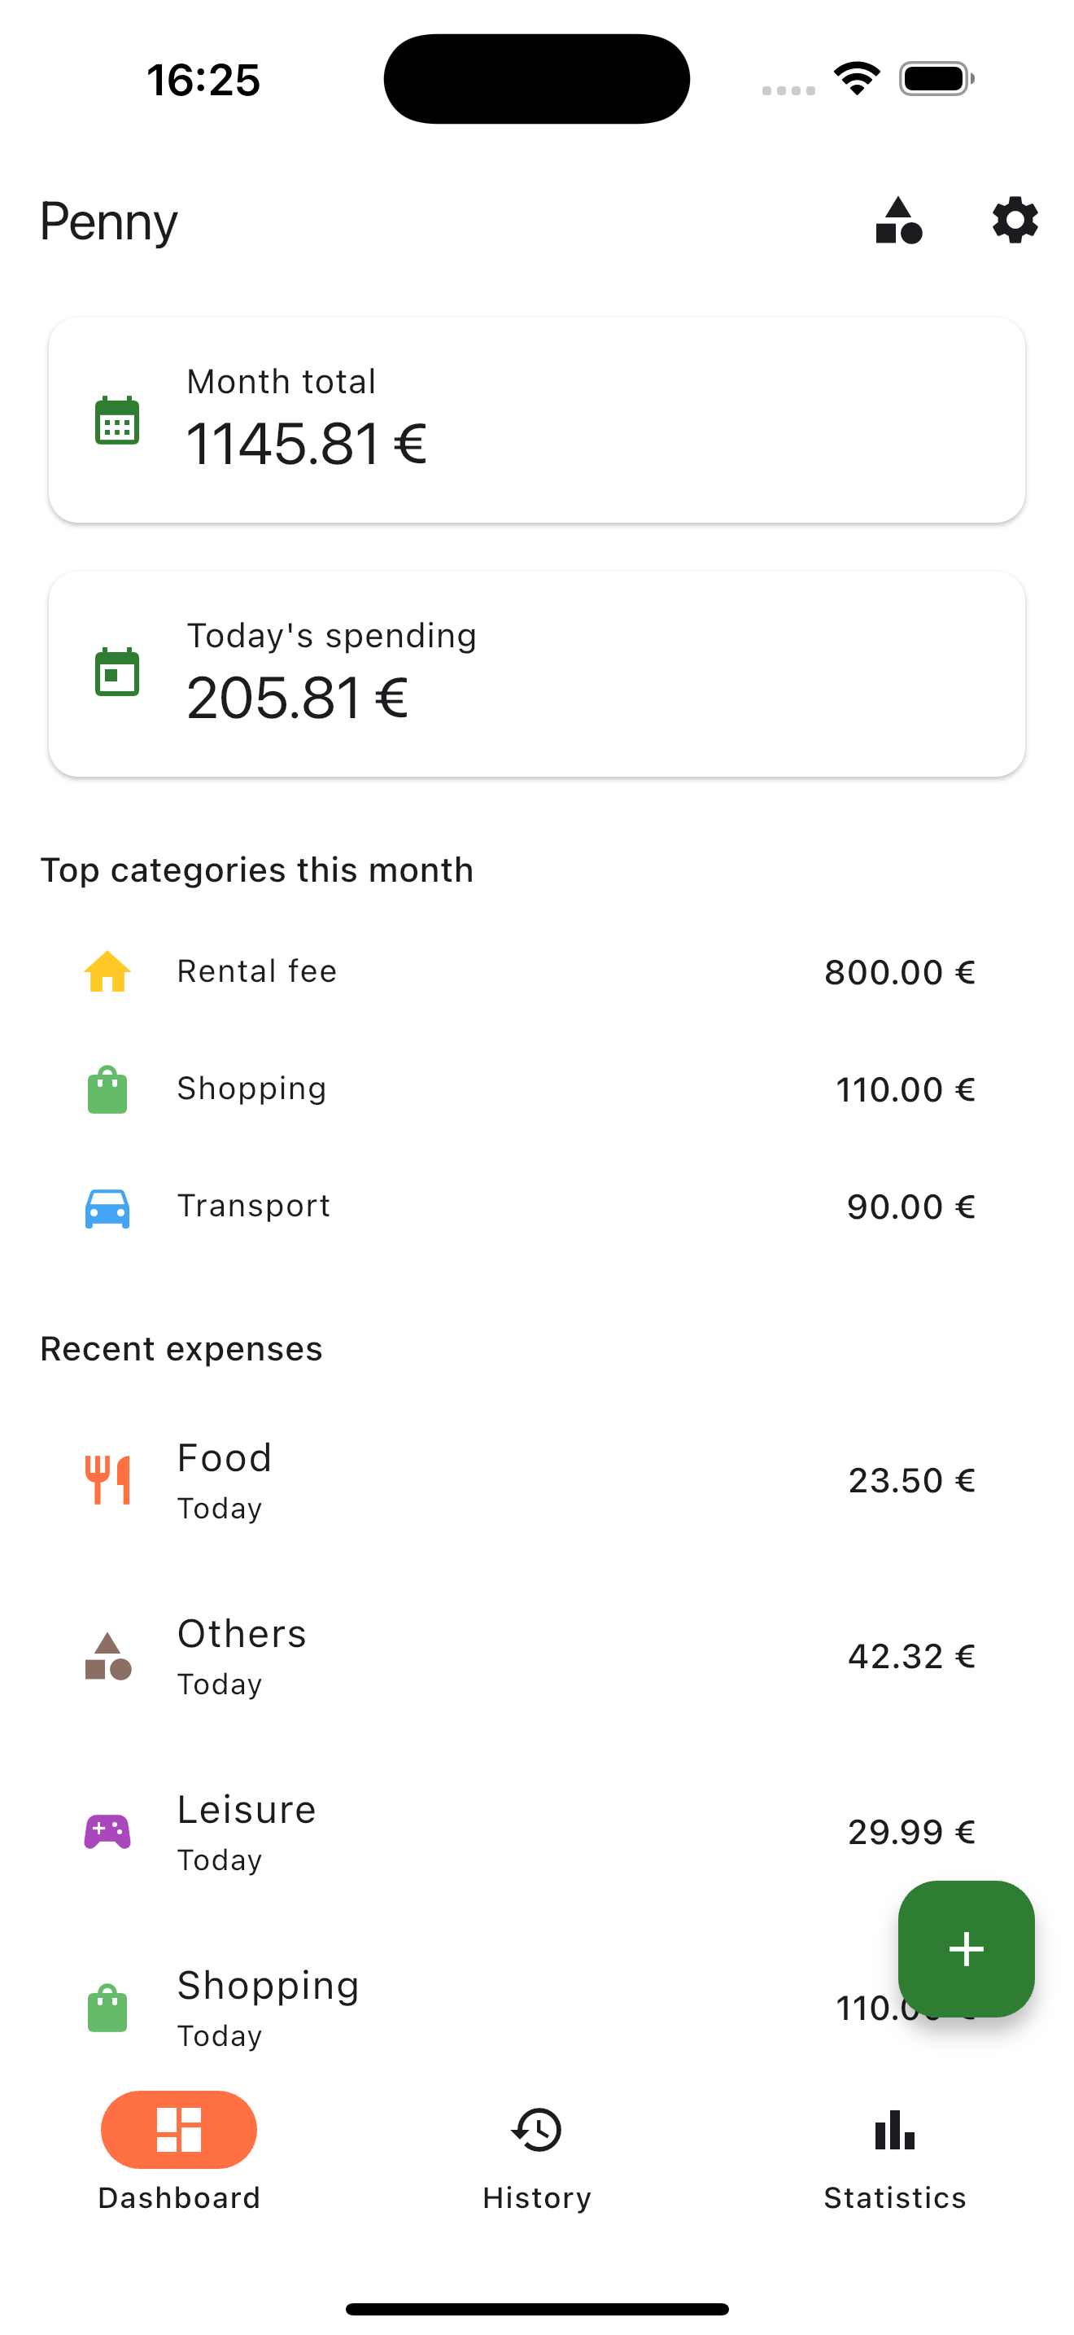Open the Month total card
The width and height of the screenshot is (1074, 2335).
click(537, 421)
